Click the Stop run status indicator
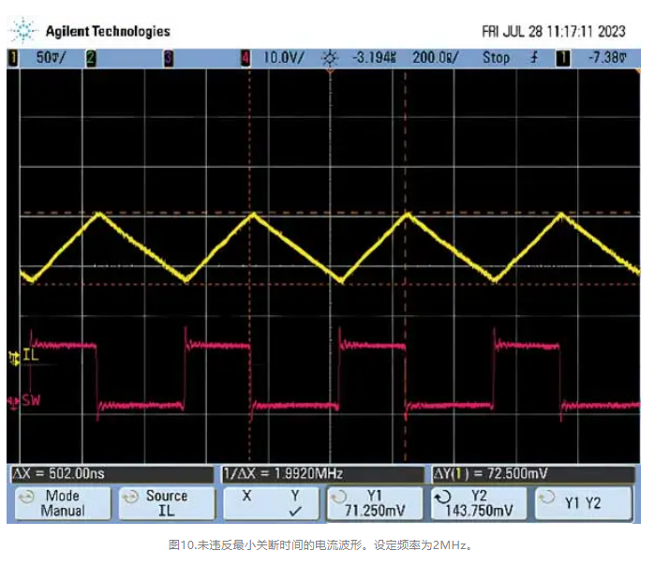Screen dimensions: 655x566 (x=496, y=58)
